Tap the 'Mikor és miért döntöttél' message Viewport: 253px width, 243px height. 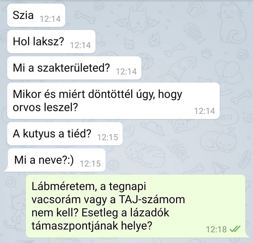[113, 101]
